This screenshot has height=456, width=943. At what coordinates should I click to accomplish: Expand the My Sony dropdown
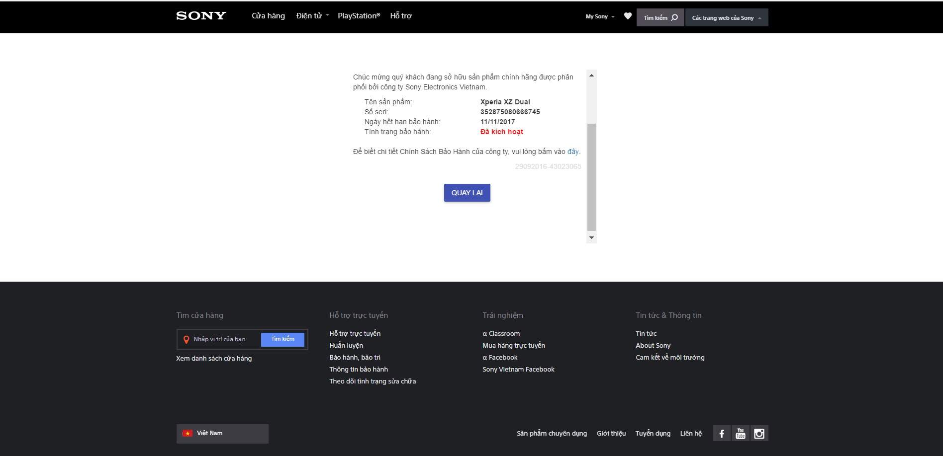click(x=600, y=17)
